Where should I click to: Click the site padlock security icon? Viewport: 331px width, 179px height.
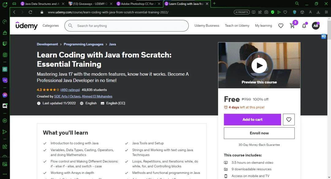tap(42, 12)
